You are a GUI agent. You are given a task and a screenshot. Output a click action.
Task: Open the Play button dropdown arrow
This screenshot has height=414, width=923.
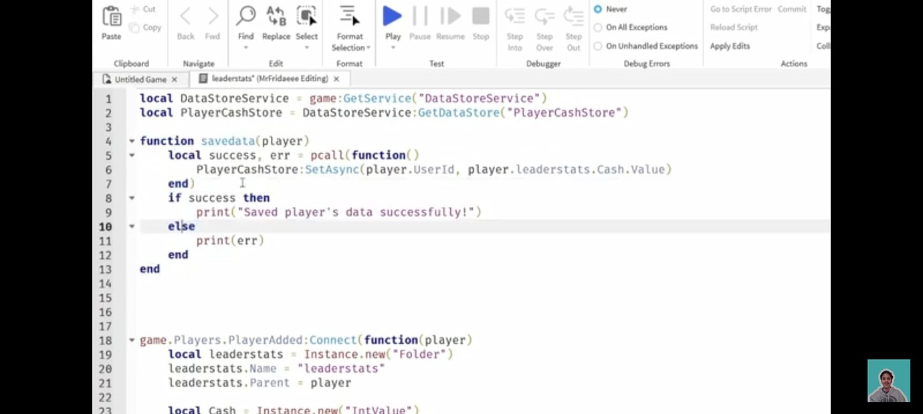pyautogui.click(x=393, y=48)
